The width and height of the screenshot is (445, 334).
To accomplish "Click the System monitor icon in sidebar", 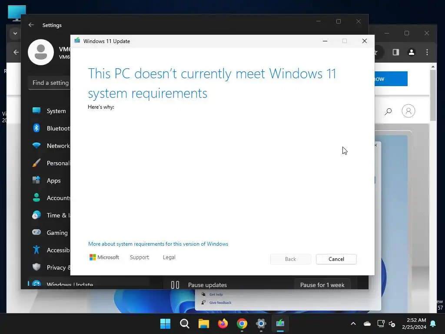I will [x=37, y=110].
